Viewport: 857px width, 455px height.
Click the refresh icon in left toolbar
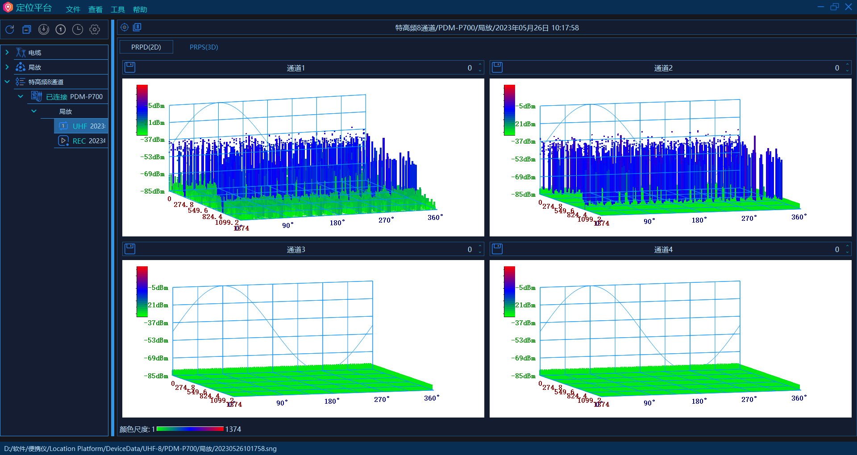pos(10,29)
